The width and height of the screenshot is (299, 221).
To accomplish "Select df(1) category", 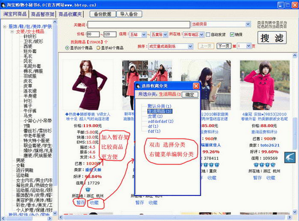I will coord(153,126).
